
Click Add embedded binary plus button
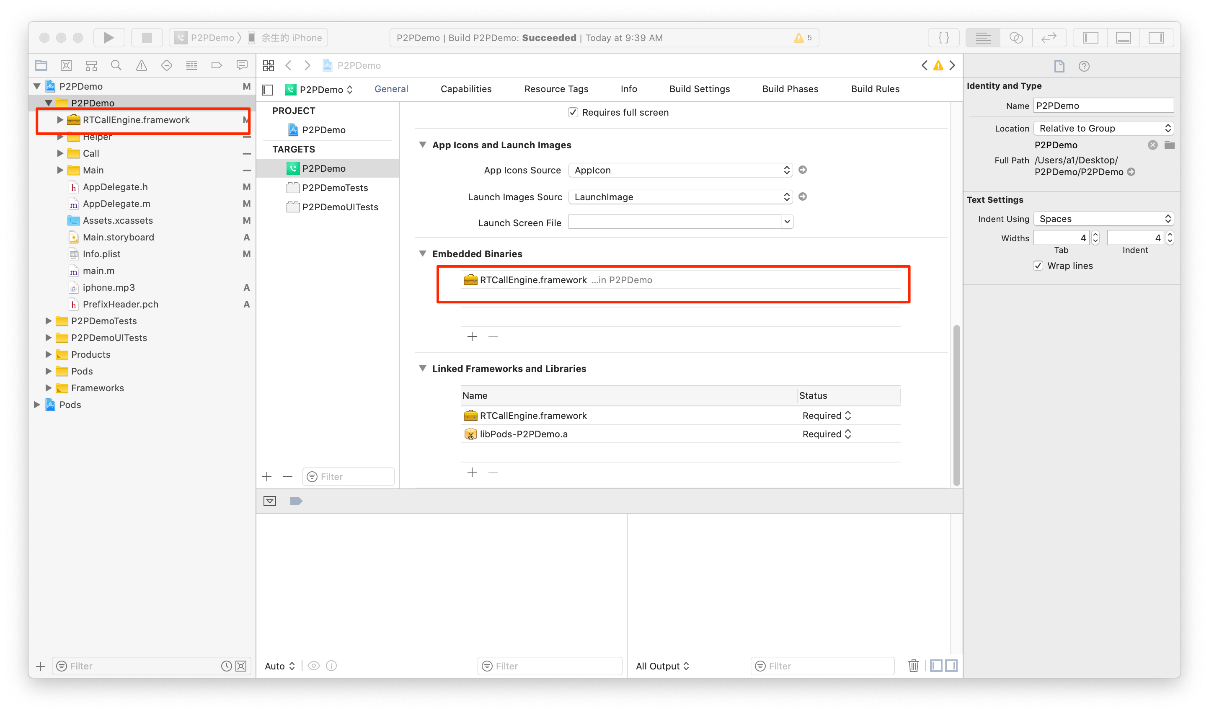[x=472, y=336]
